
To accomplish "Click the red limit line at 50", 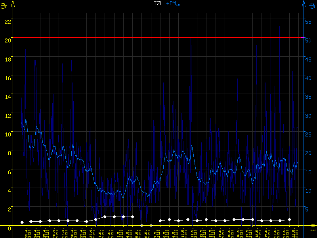I will 158,38.
